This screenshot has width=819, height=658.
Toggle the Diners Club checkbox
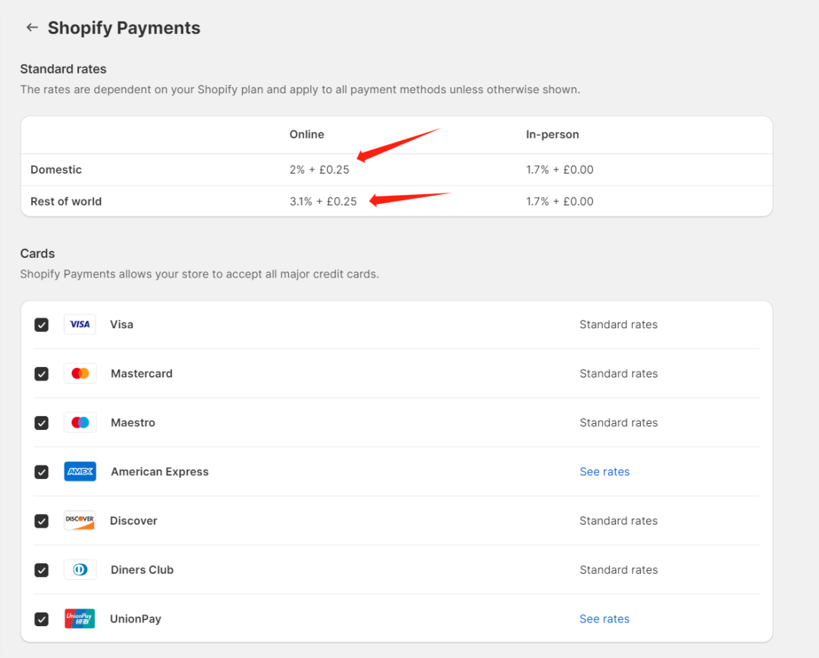click(x=41, y=570)
